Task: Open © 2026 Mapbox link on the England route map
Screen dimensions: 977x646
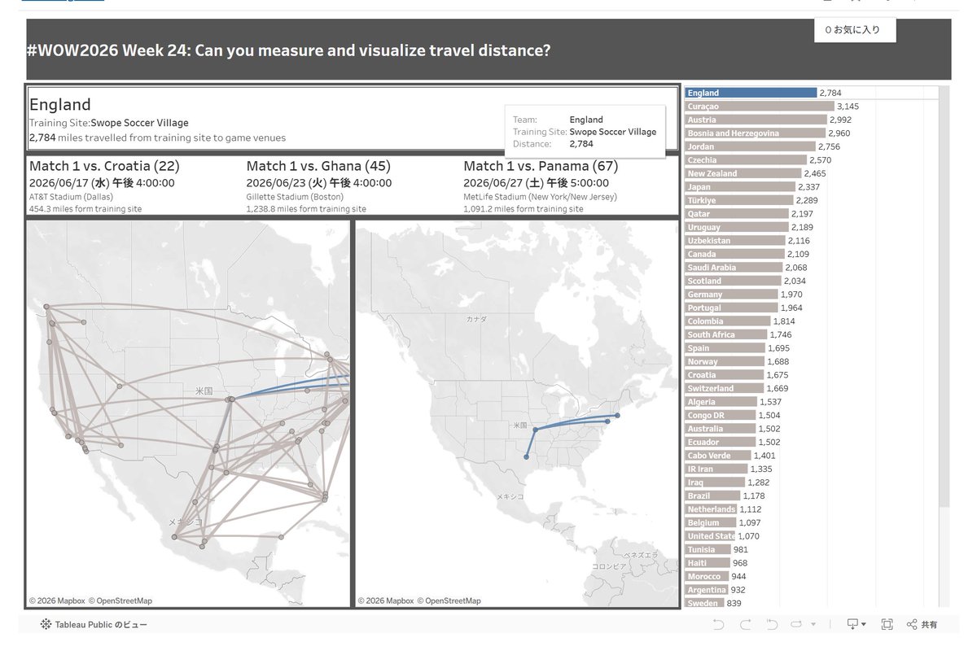Action: pyautogui.click(x=386, y=601)
